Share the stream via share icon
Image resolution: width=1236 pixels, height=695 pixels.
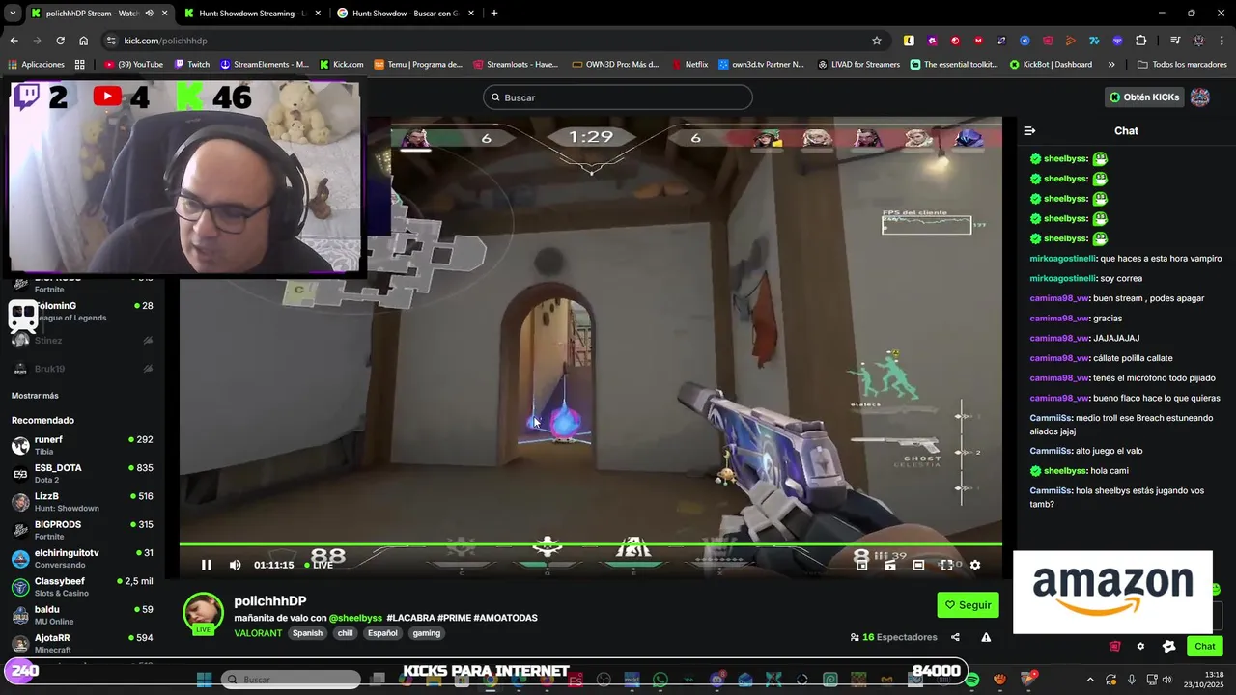pyautogui.click(x=955, y=637)
